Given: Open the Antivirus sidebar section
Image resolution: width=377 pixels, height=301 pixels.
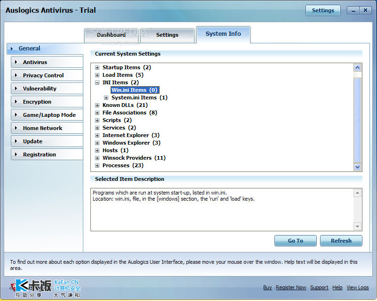Looking at the screenshot, I should point(47,62).
